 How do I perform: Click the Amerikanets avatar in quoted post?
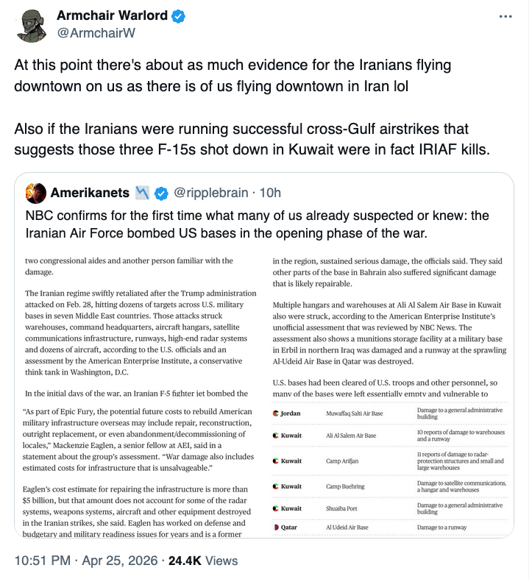click(x=33, y=193)
